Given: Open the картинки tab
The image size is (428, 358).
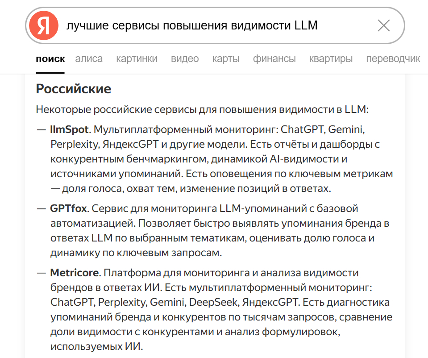Looking at the screenshot, I should pyautogui.click(x=137, y=59).
